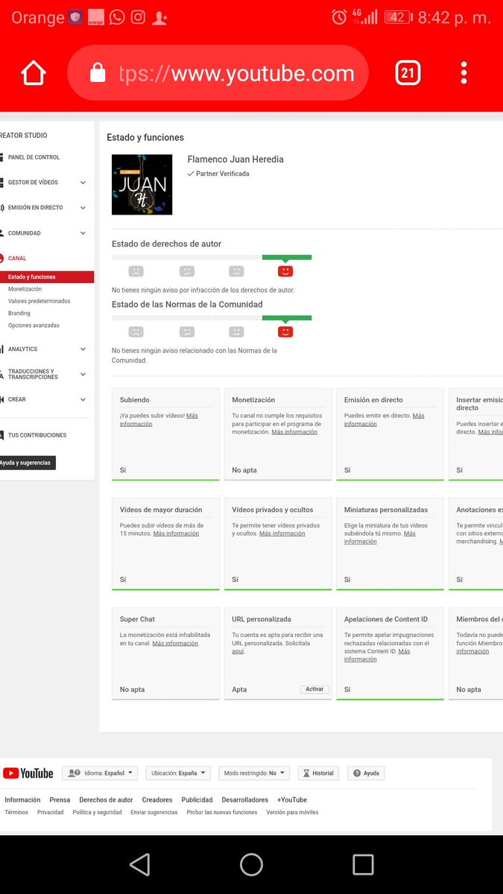Screen dimensions: 503x894
Task: Click Versión para móviles footer link
Action: (x=292, y=812)
